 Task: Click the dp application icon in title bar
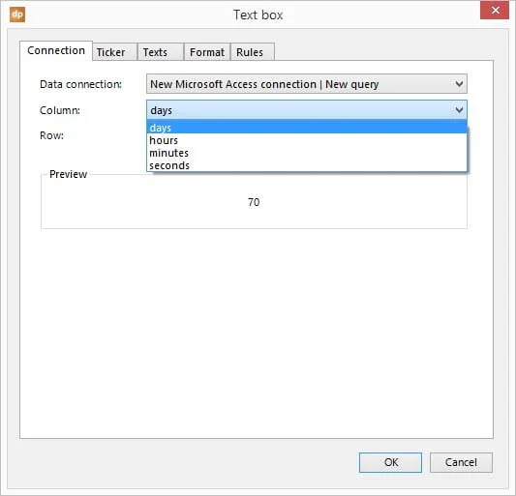17,15
